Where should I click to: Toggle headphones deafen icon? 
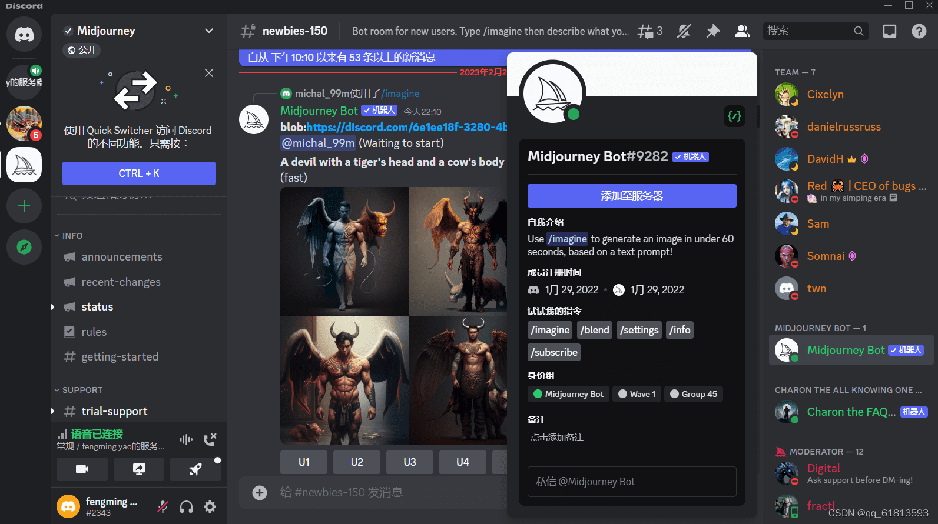point(187,506)
